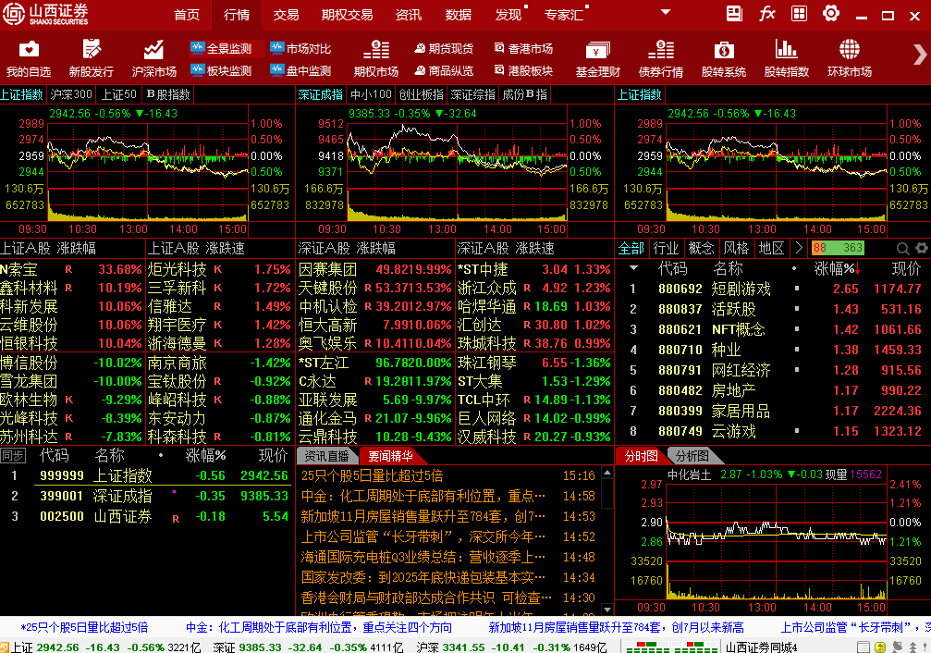Open 股转系统 icon
The image size is (931, 653).
(x=724, y=59)
